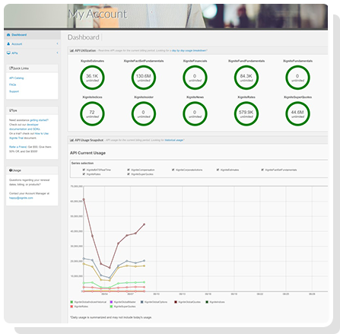Click the XigniteEstimates 36.1K usage gauge
The image size is (340, 334).
coord(92,78)
